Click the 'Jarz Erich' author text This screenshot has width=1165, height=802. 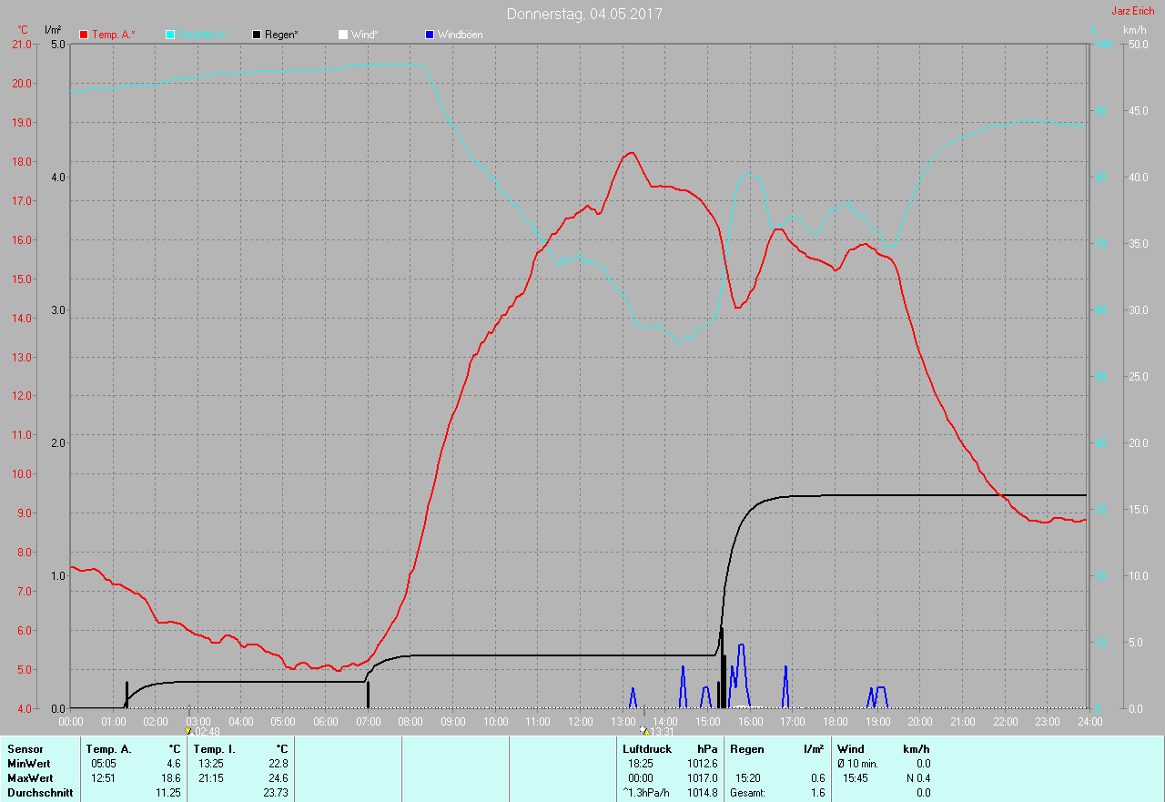(1133, 11)
